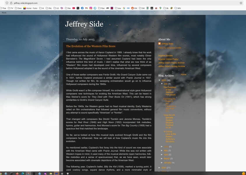The width and height of the screenshot is (246, 175).
Task: Open the Google Maps bookmark icon
Action: point(160,8)
